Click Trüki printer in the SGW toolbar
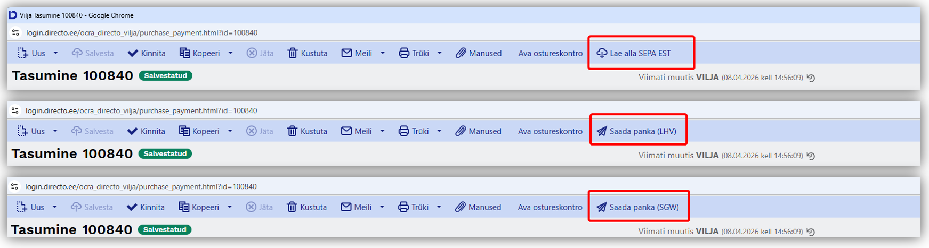This screenshot has height=248, width=929. tap(414, 207)
